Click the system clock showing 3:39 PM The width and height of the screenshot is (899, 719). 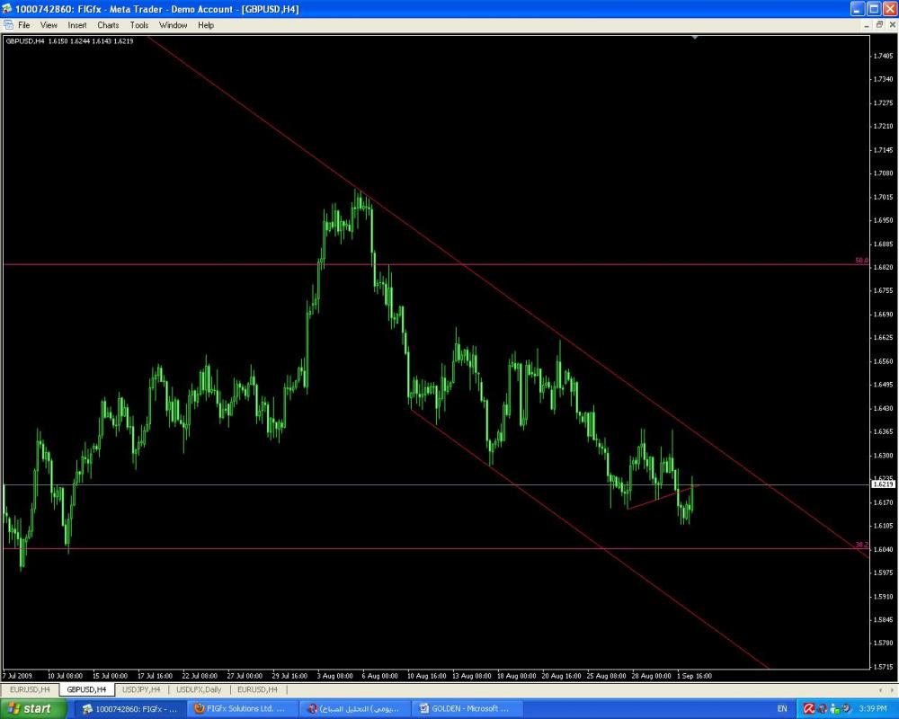(x=873, y=709)
